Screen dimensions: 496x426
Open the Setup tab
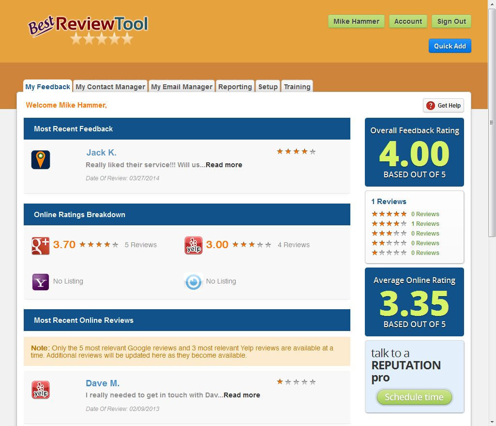point(268,87)
